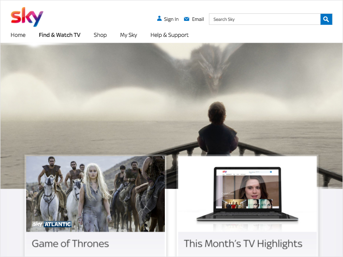Click the Game of Thrones title
The width and height of the screenshot is (343, 257).
click(70, 244)
